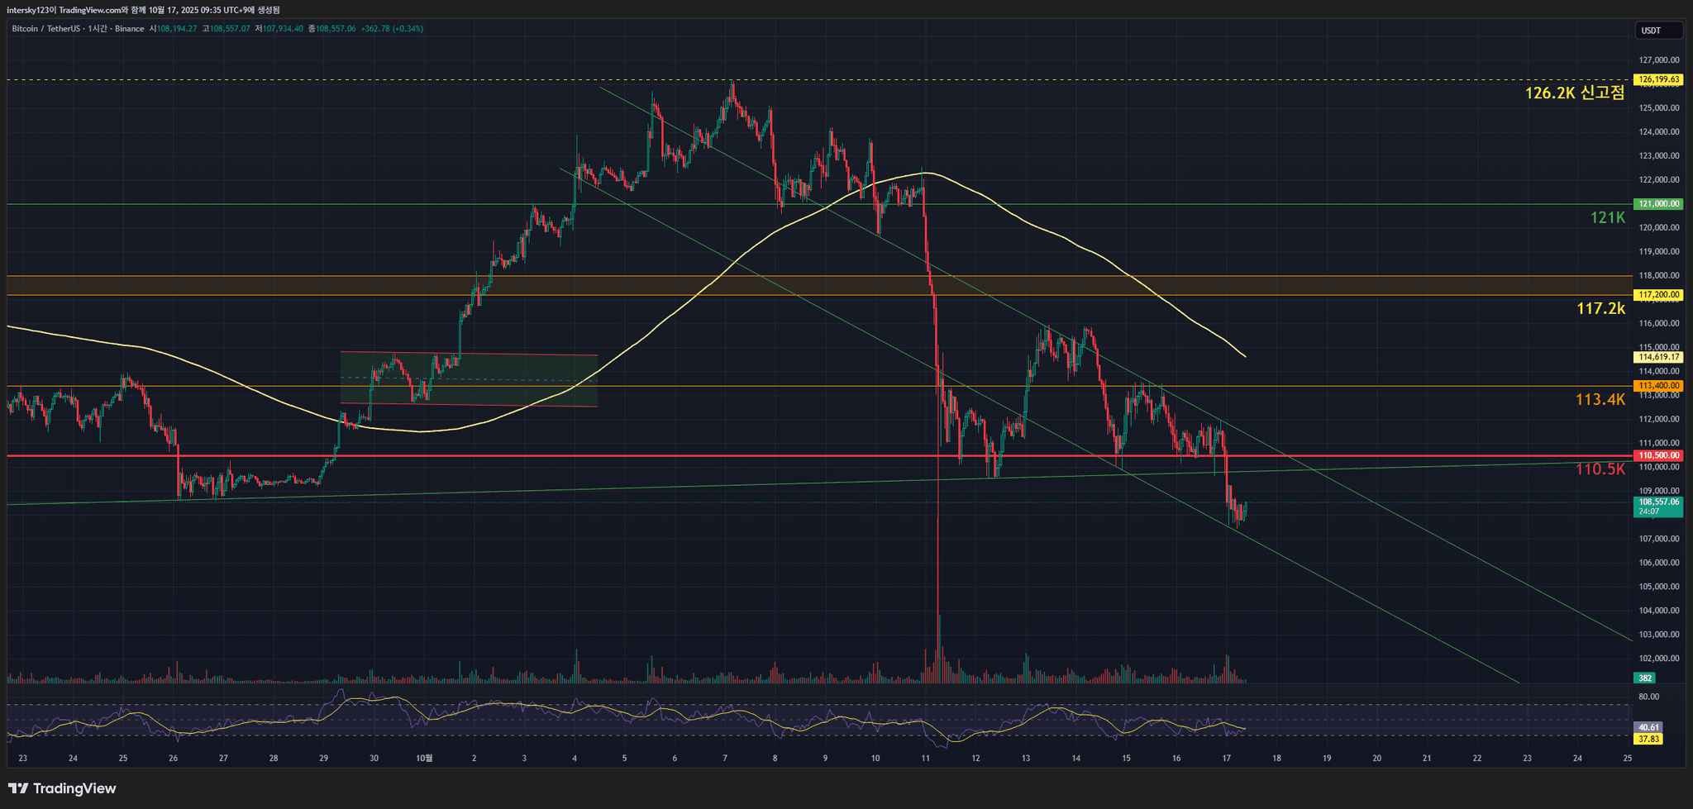Click the red '110.5K' text annotation
This screenshot has height=809, width=1693.
coord(1600,469)
